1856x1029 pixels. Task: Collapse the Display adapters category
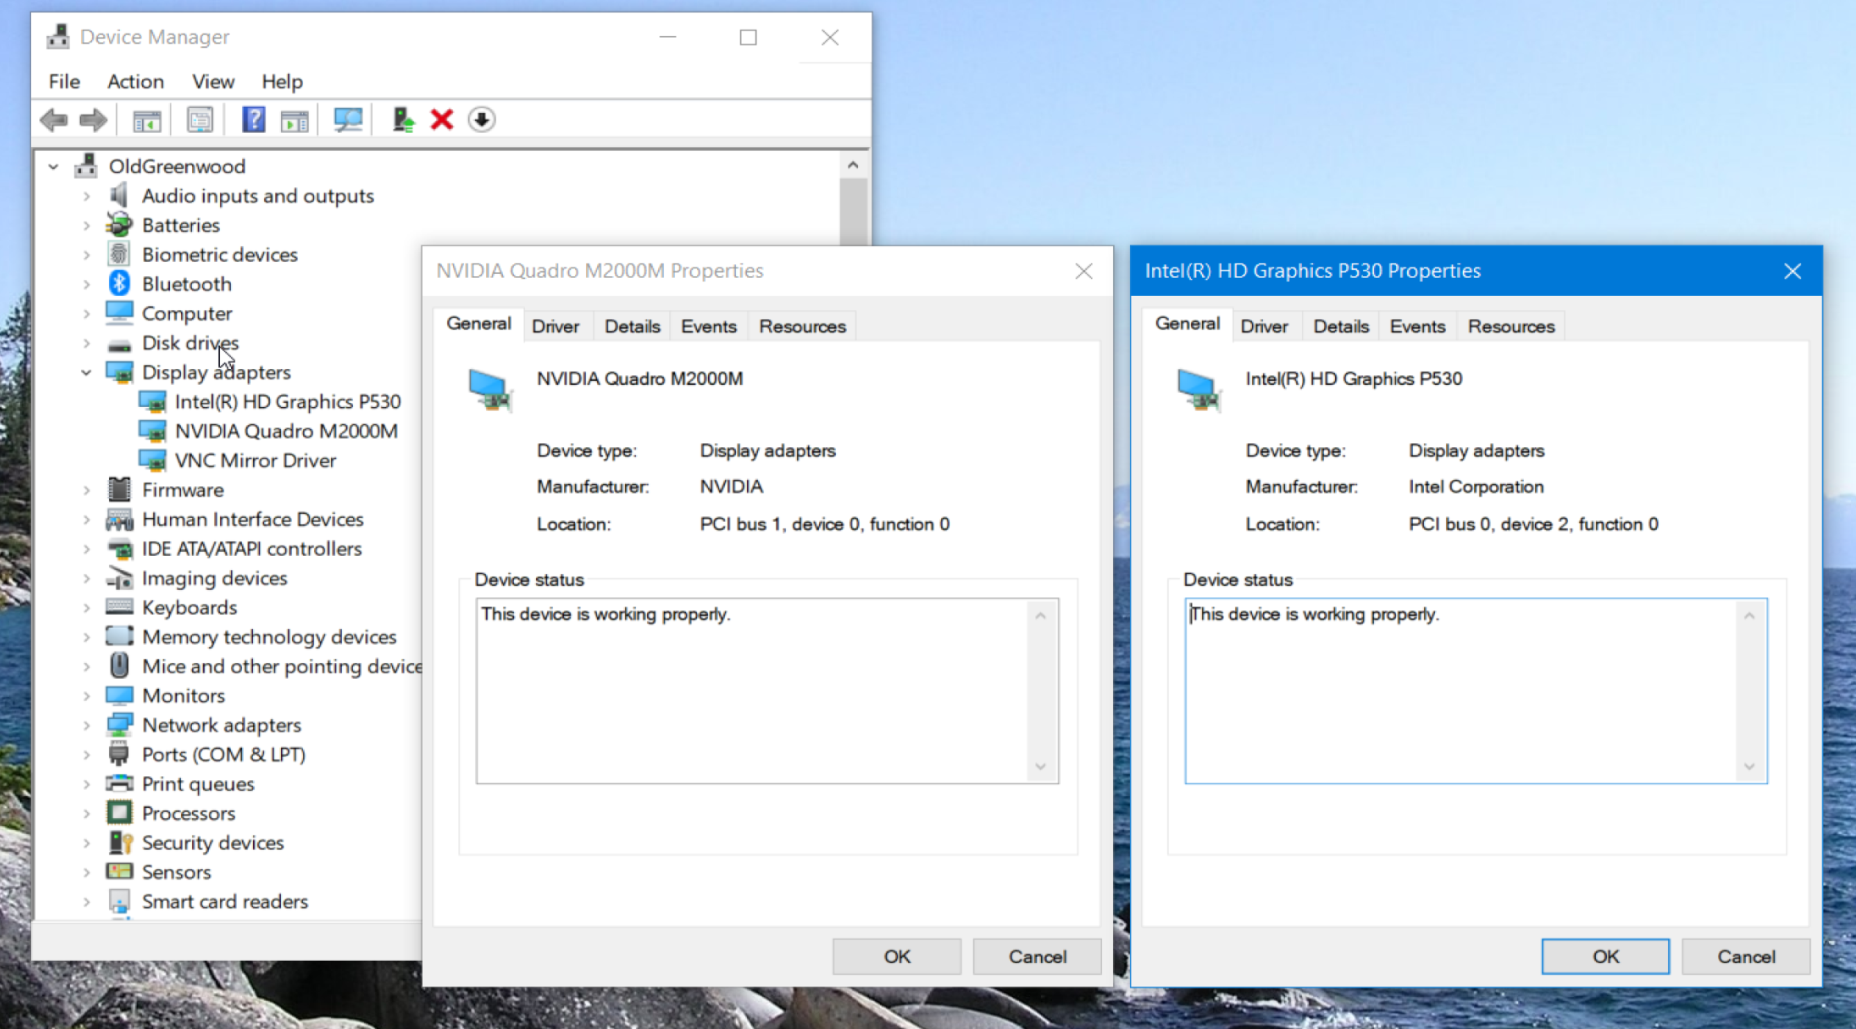pyautogui.click(x=87, y=372)
